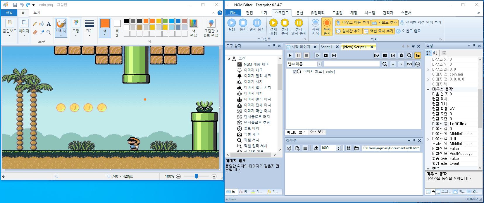The width and height of the screenshot is (484, 203).
Task: Click the trash delete icon in script toolbar
Action: coord(401,55)
